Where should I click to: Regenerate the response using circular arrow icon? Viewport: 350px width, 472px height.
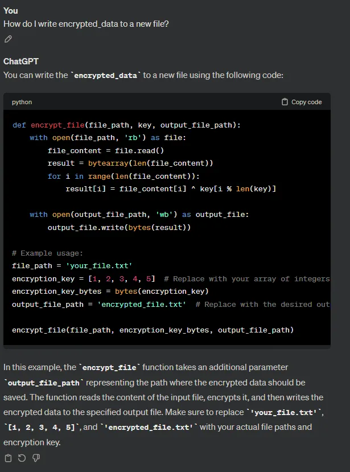(22, 458)
